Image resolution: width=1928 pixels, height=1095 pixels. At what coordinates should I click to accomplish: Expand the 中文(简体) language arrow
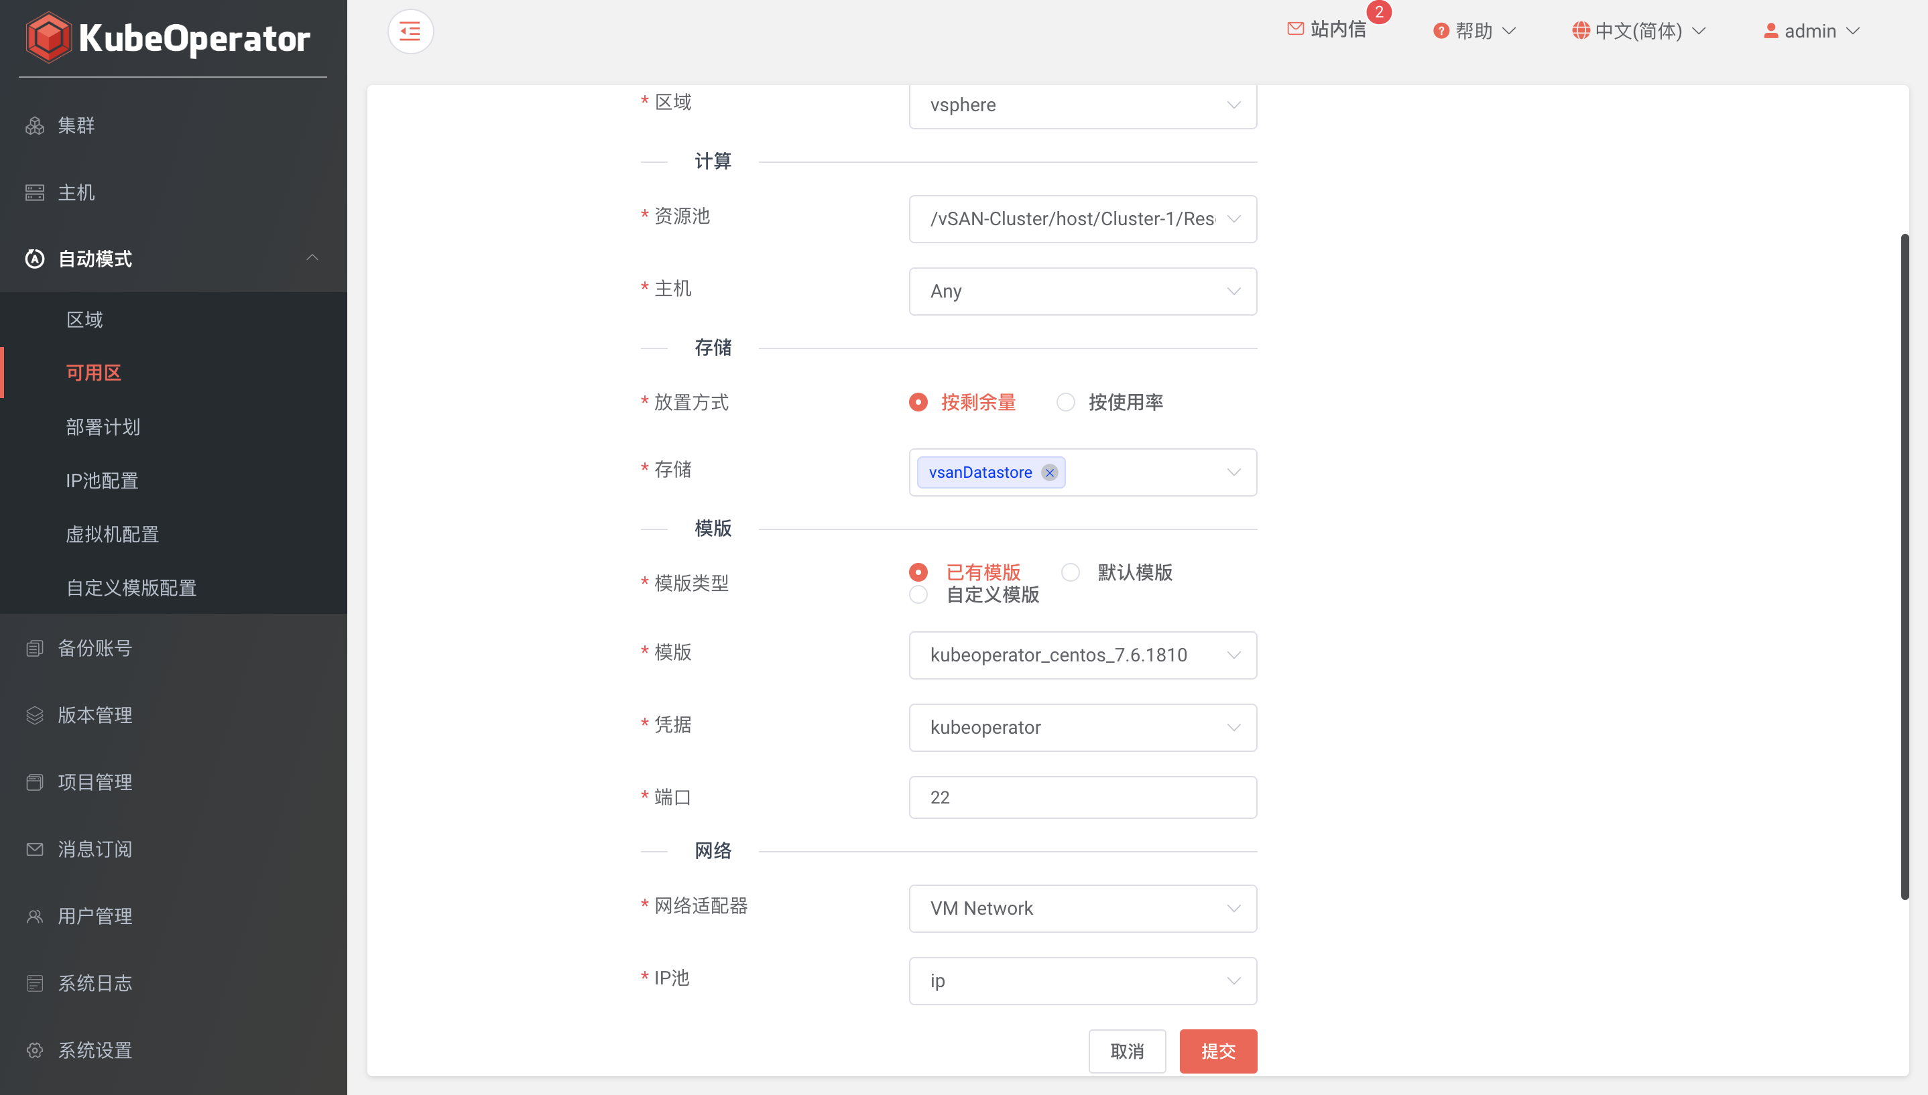[x=1699, y=31]
